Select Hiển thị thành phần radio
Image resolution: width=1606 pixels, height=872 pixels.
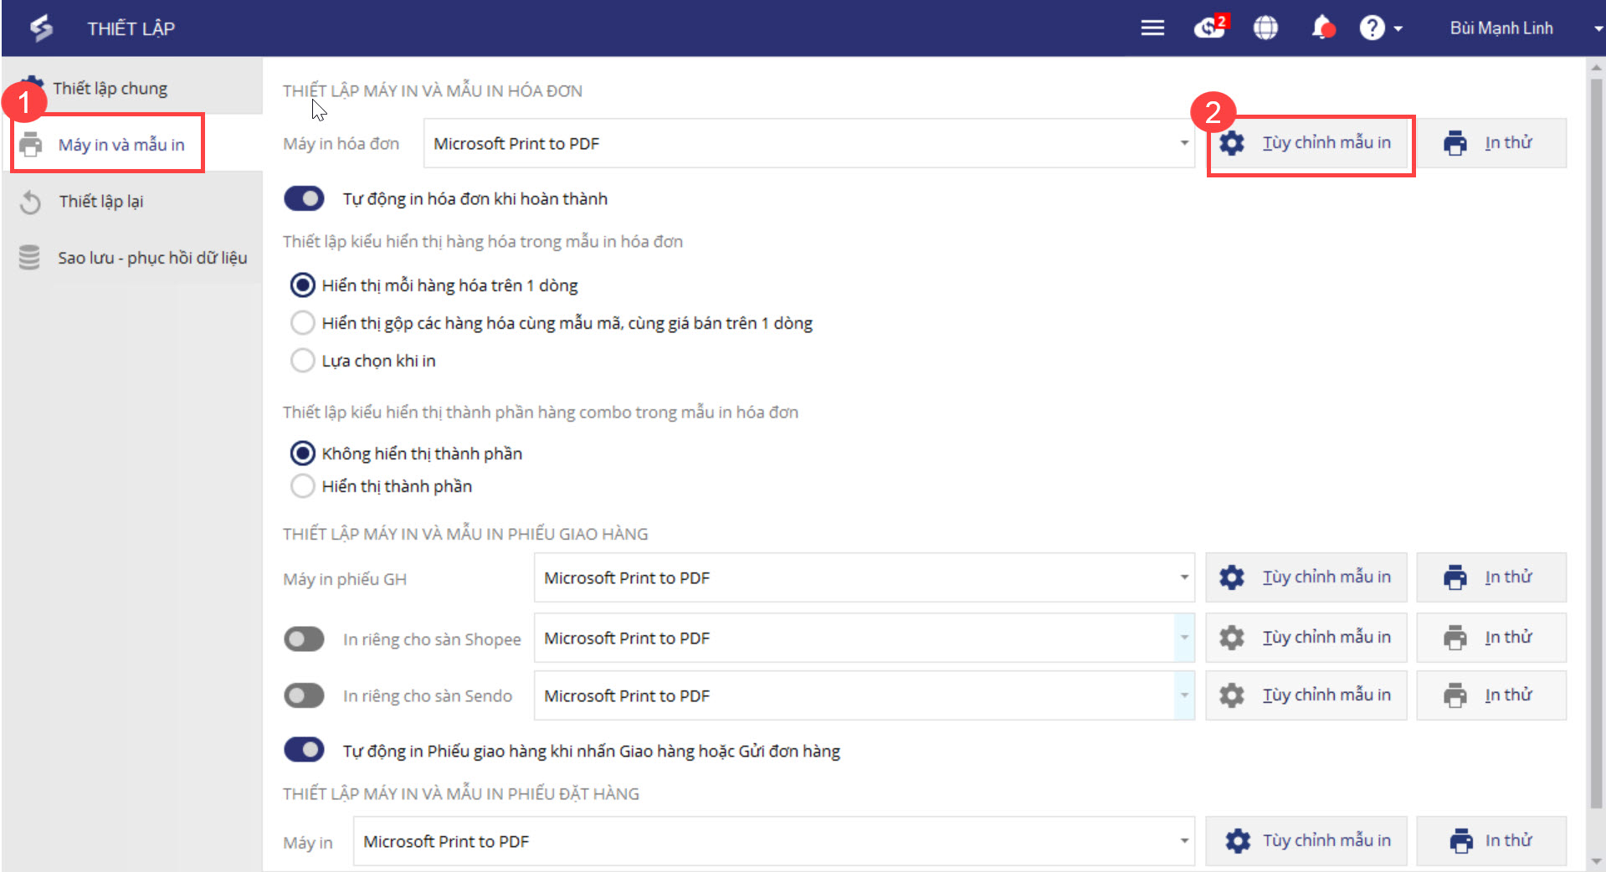pyautogui.click(x=302, y=486)
